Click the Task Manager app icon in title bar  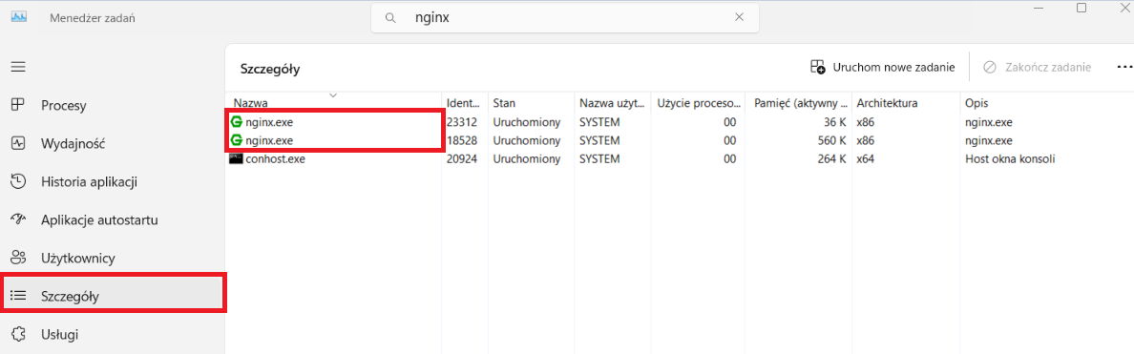point(19,17)
